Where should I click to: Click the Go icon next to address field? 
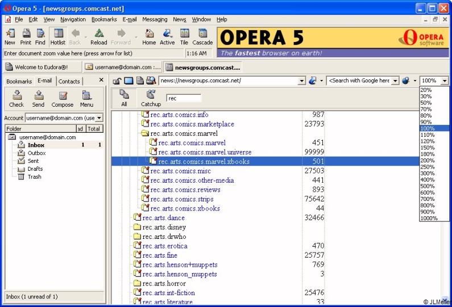pos(313,81)
